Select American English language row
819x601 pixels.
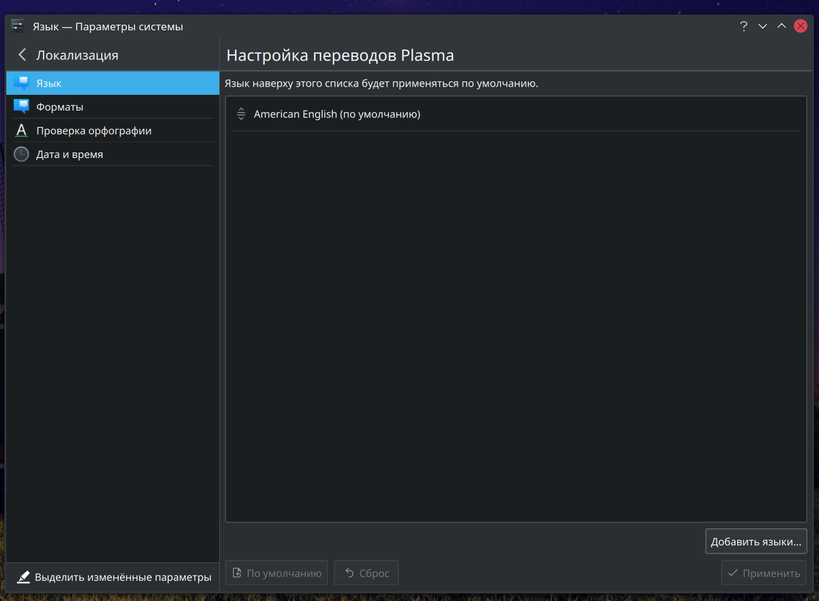(516, 114)
